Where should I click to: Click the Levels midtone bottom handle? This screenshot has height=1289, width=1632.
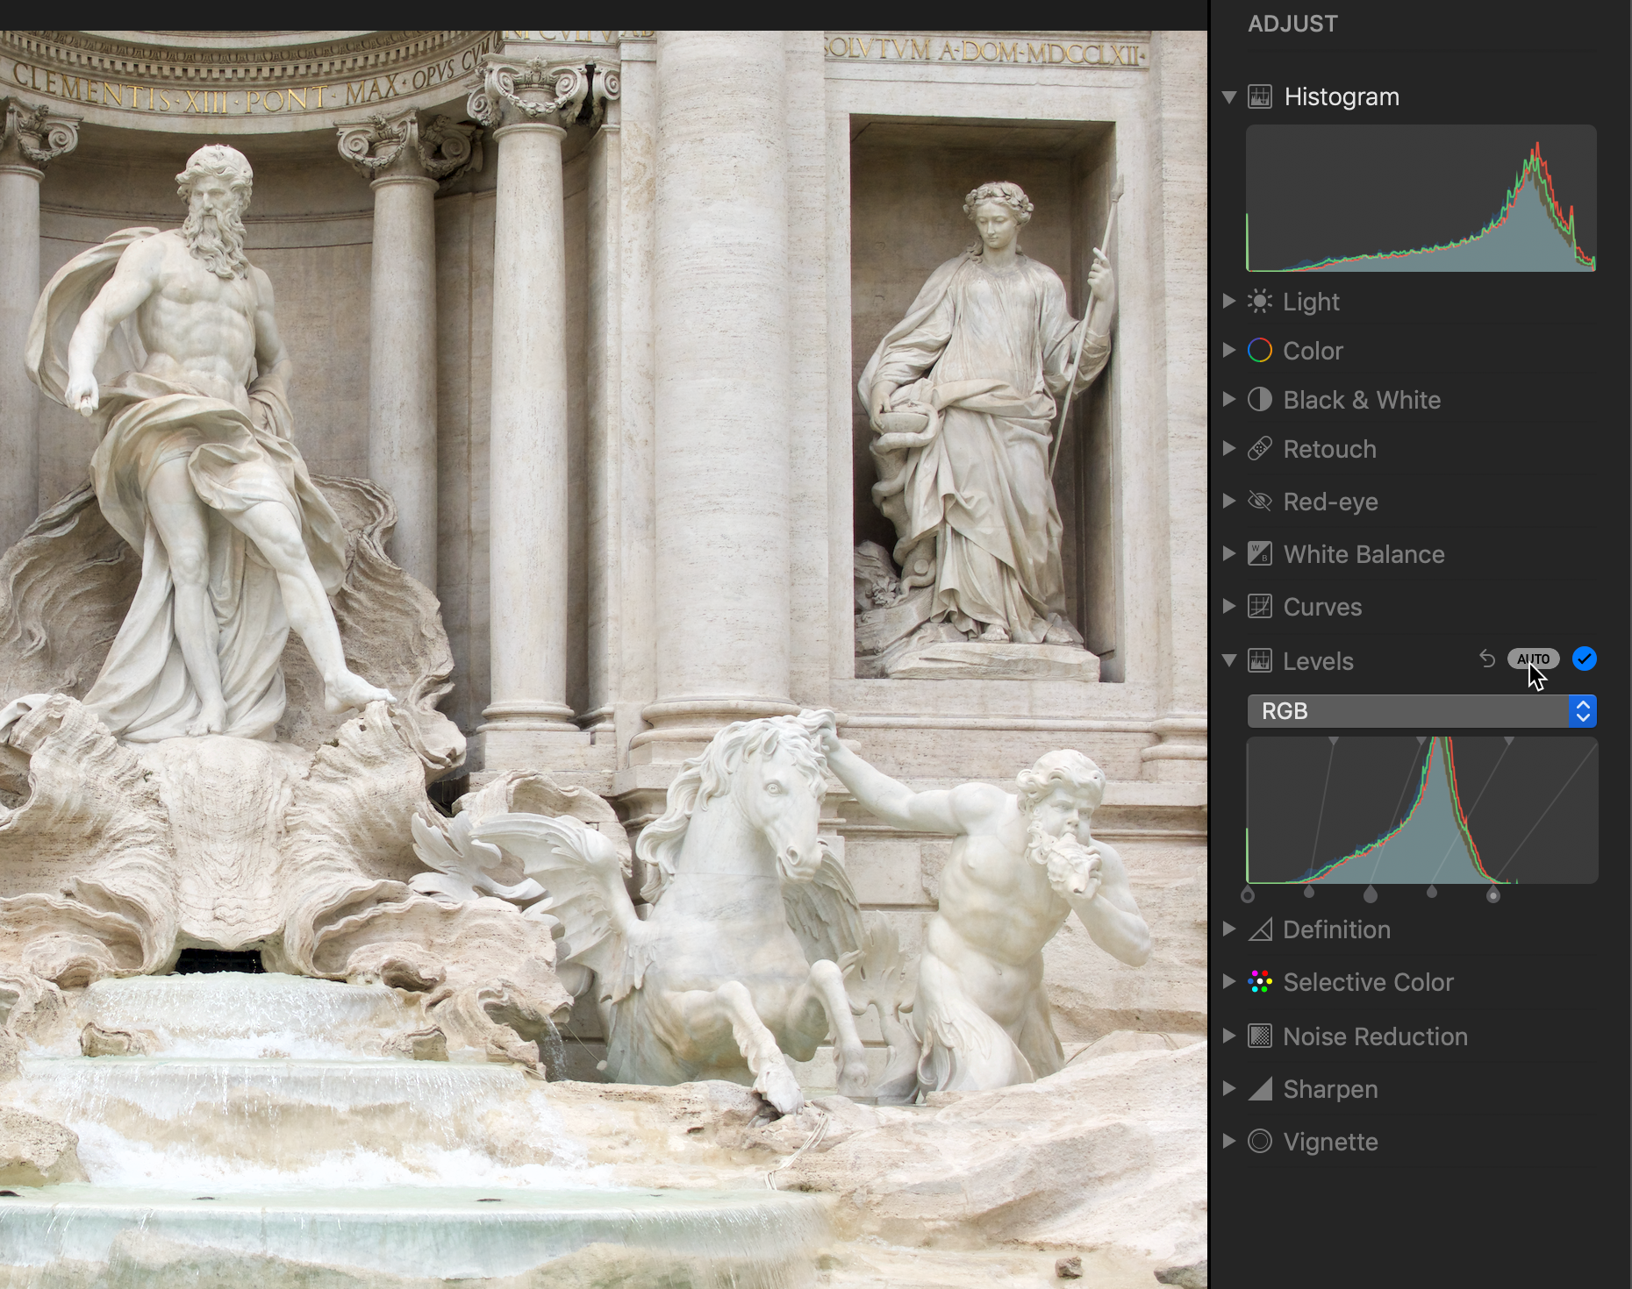click(x=1371, y=894)
